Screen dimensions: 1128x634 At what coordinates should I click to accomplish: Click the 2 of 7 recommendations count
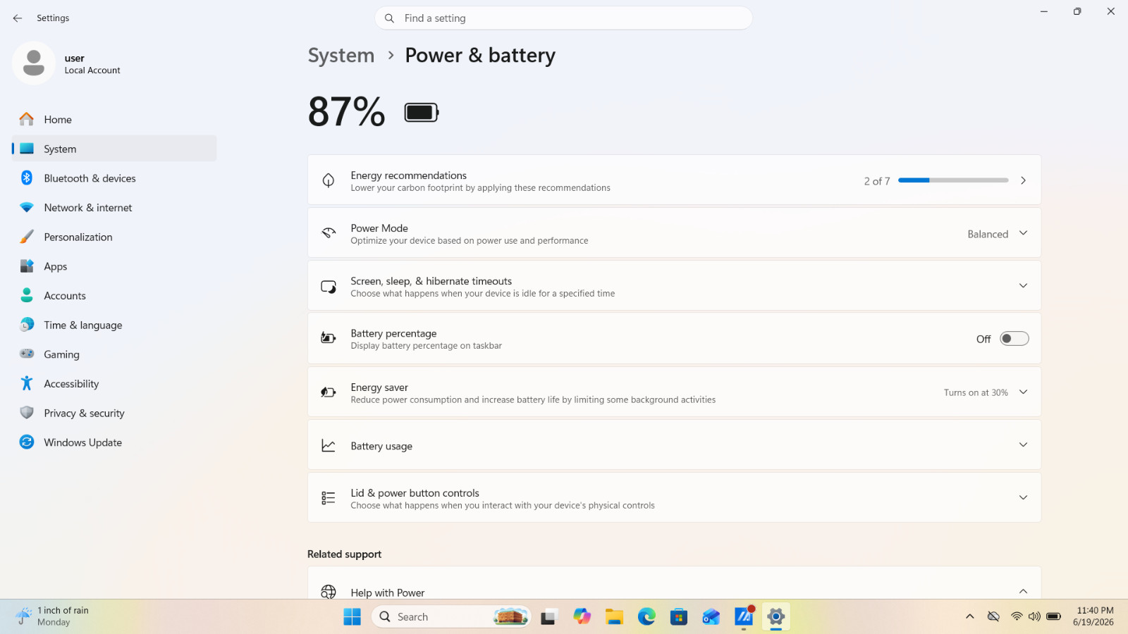pos(877,181)
